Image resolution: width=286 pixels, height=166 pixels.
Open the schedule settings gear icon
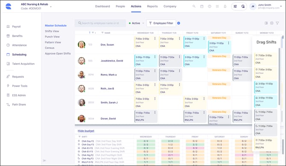[x=272, y=23]
